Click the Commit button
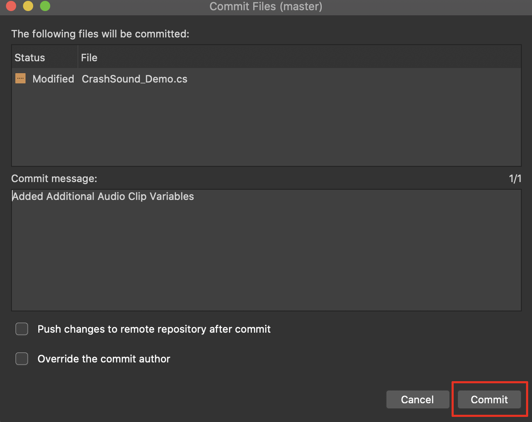Viewport: 532px width, 422px height. [489, 399]
